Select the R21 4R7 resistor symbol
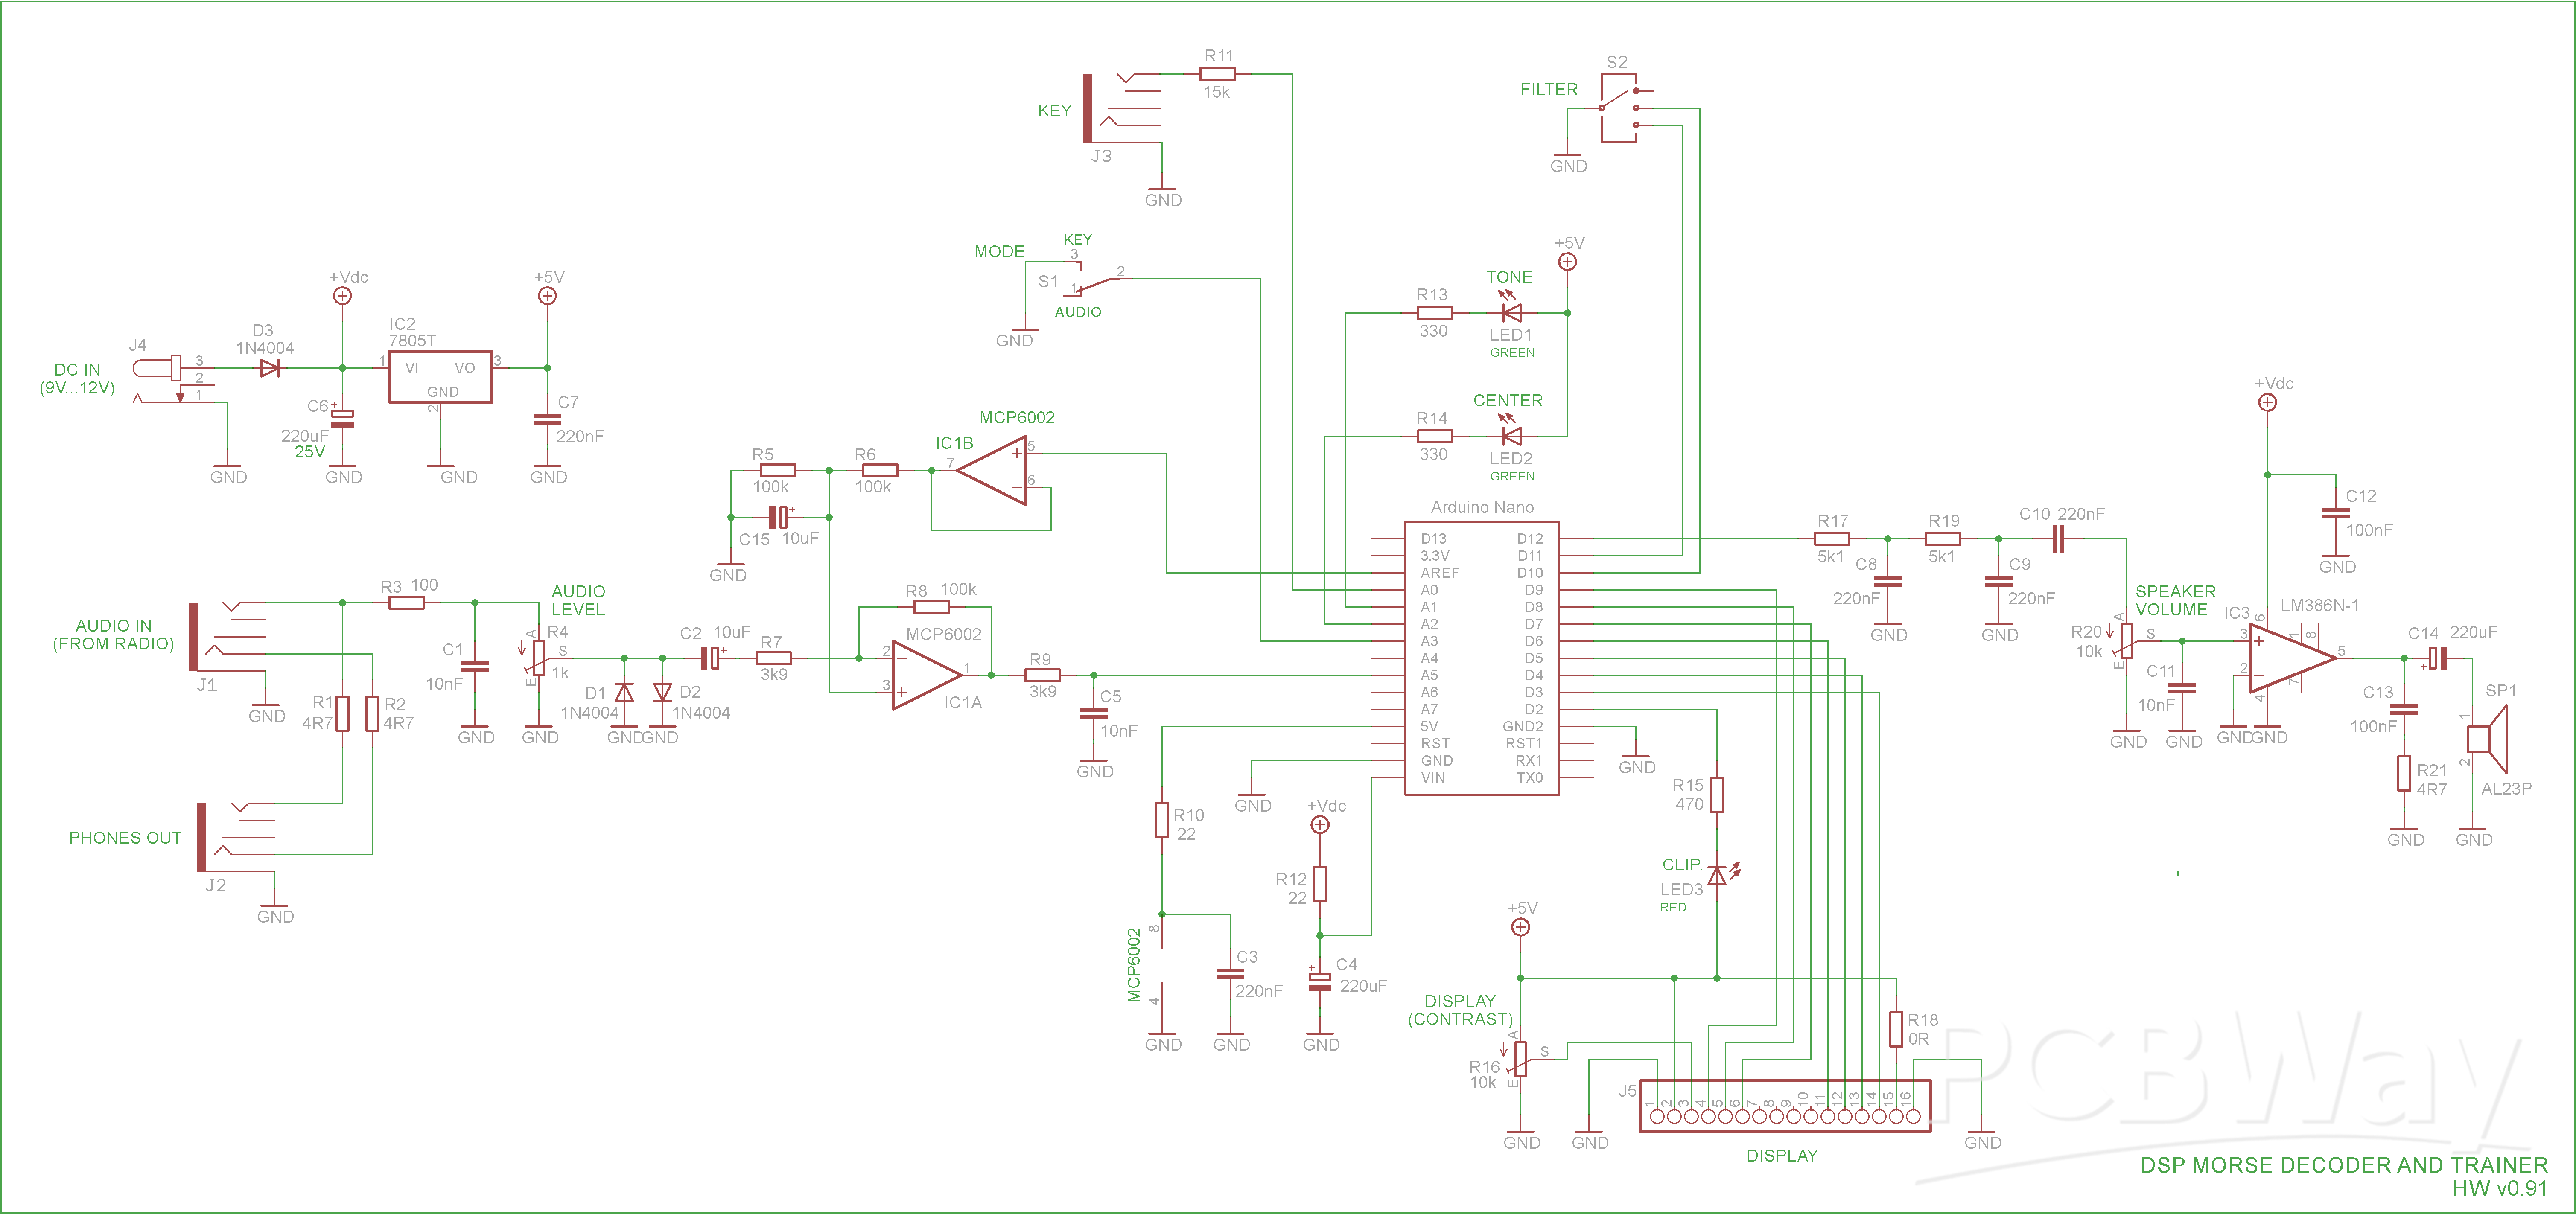Screen dimensions: 2576x1214 [x=2404, y=773]
